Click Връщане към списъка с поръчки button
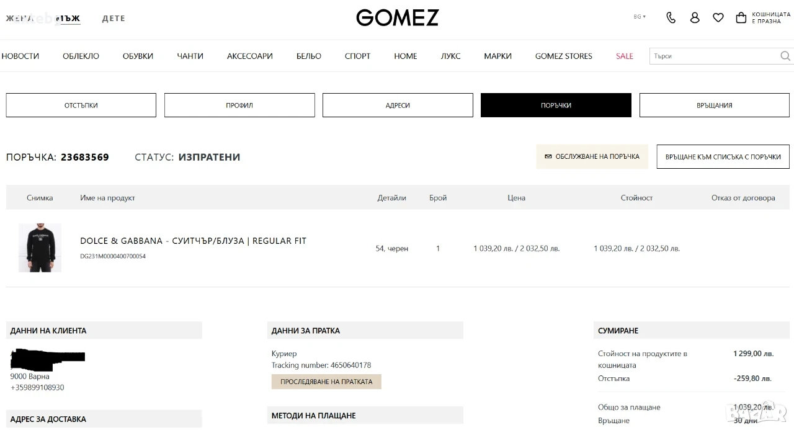Viewport: 794px width, 430px height. [723, 156]
